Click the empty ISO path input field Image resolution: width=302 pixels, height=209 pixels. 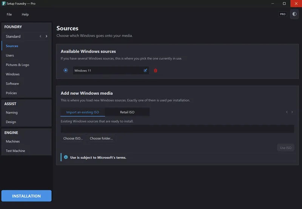pos(177,129)
